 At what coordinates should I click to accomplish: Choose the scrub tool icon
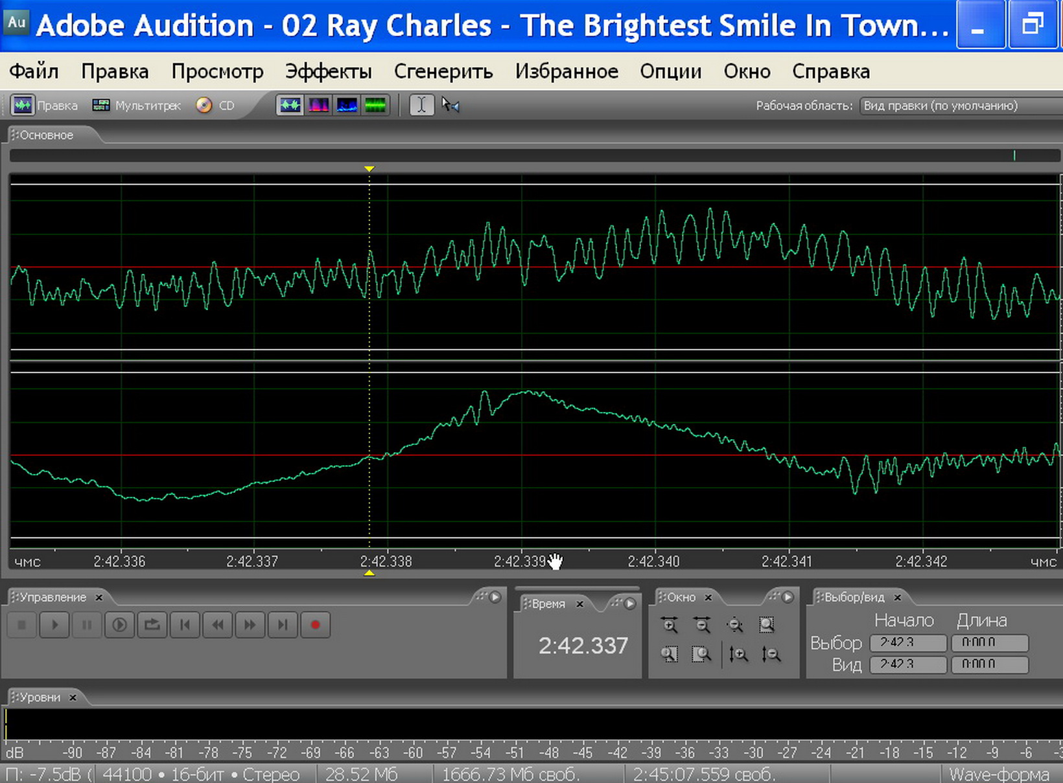(450, 105)
